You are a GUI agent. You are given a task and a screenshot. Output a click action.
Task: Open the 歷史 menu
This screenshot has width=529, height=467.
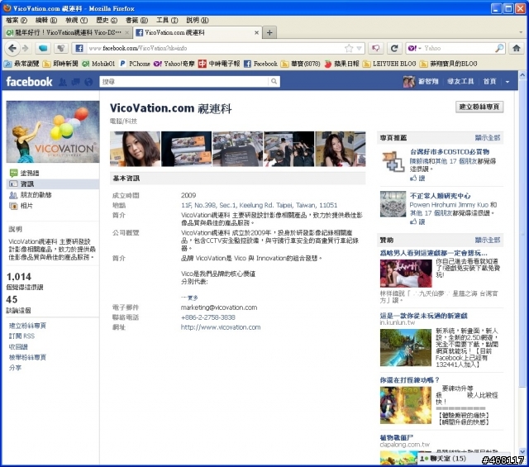107,20
